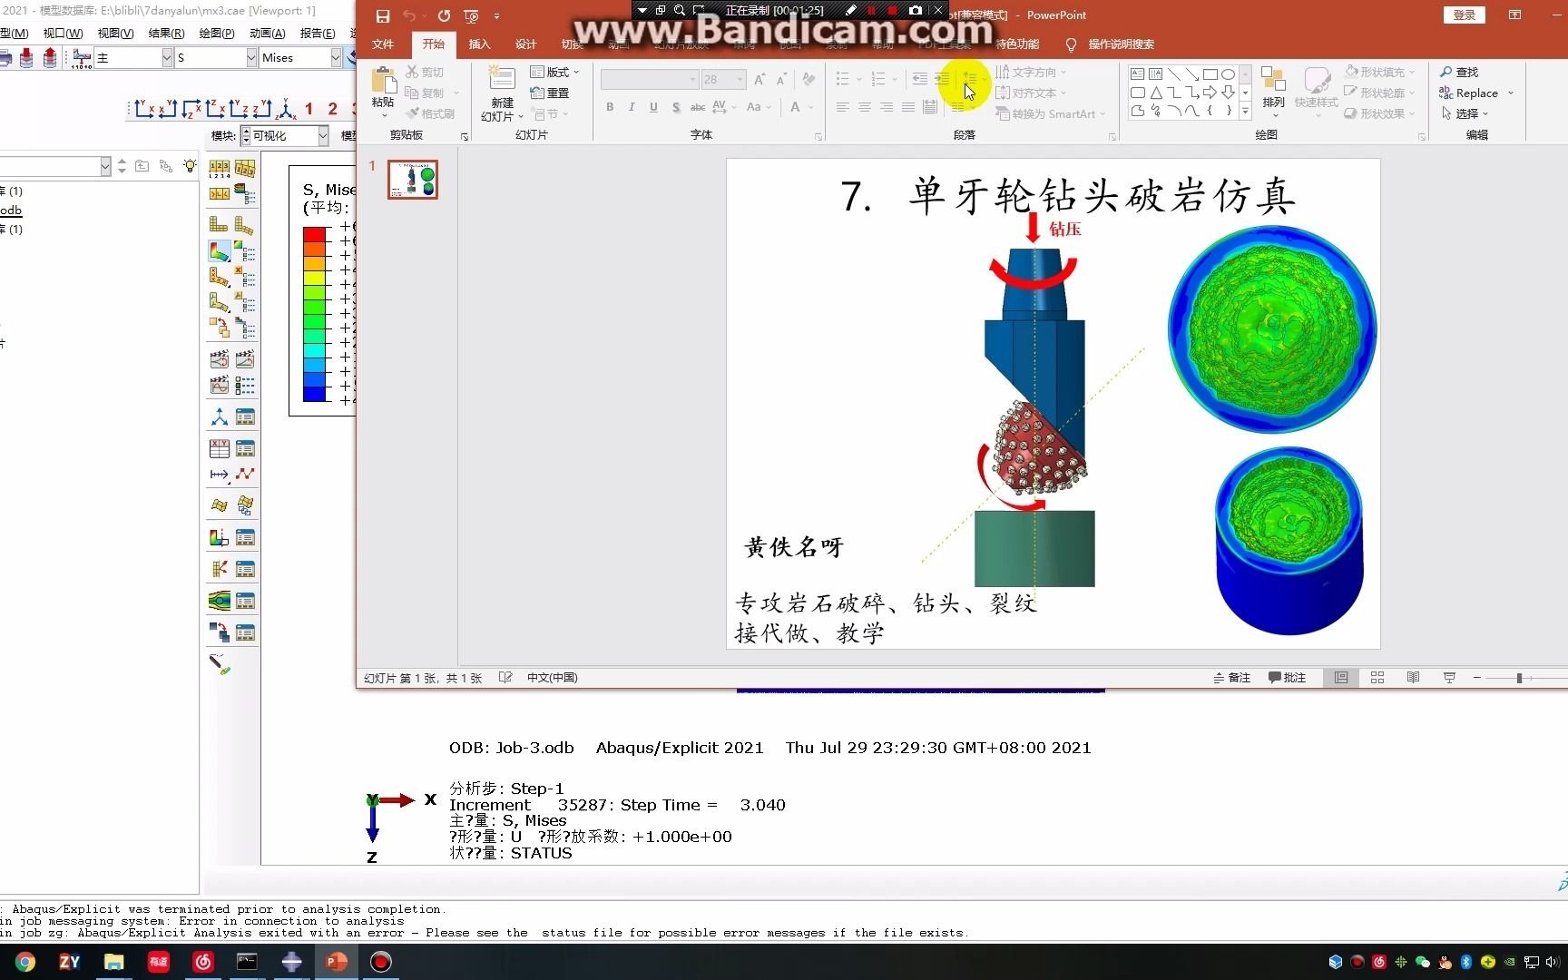1568x980 pixels.
Task: Open the font size 28 dropdown
Action: click(x=740, y=80)
